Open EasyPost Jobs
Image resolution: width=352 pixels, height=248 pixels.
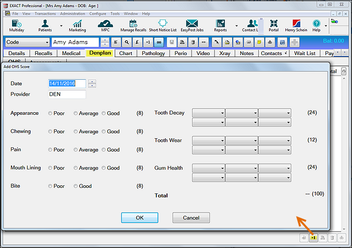point(192,26)
